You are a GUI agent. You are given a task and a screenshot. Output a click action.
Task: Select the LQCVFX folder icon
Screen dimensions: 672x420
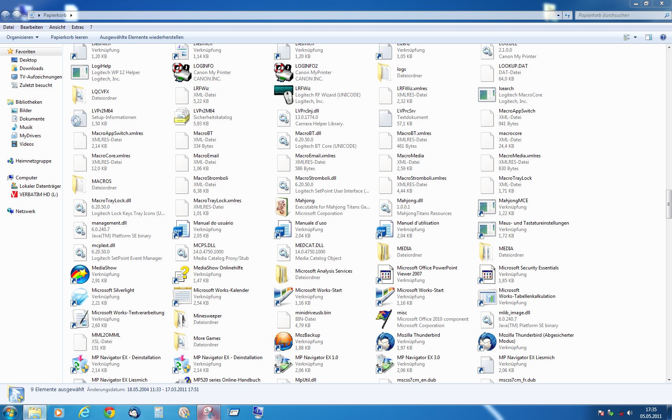pyautogui.click(x=79, y=95)
